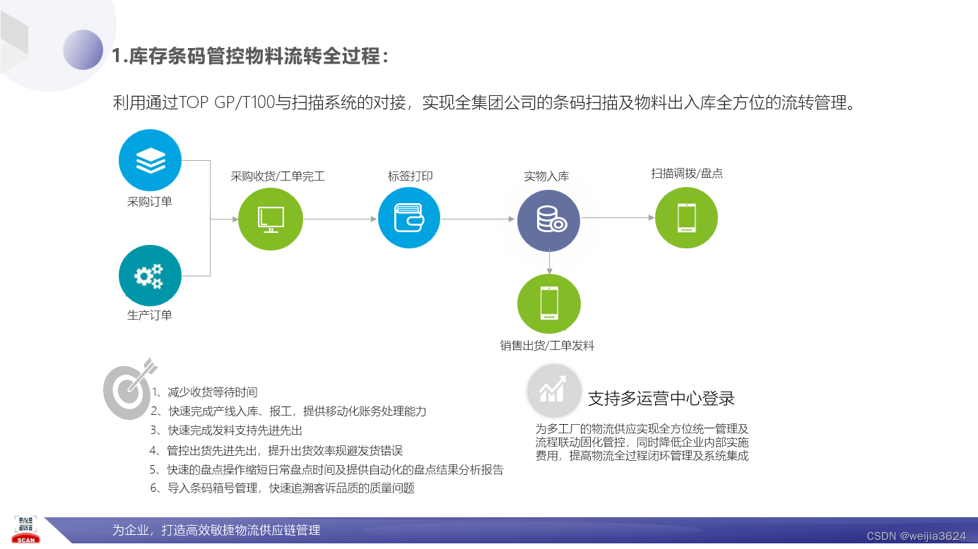Click the 销售出货/工单发料 label
This screenshot has height=549, width=978.
[548, 346]
